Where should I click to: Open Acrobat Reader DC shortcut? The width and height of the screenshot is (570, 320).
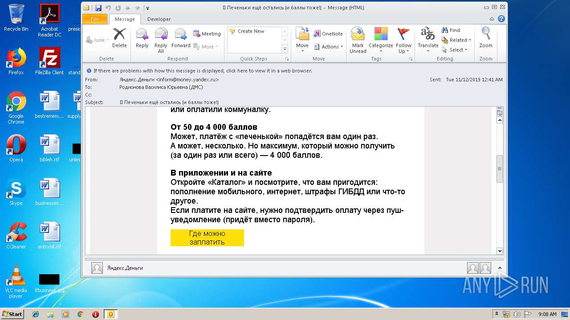pyautogui.click(x=49, y=20)
